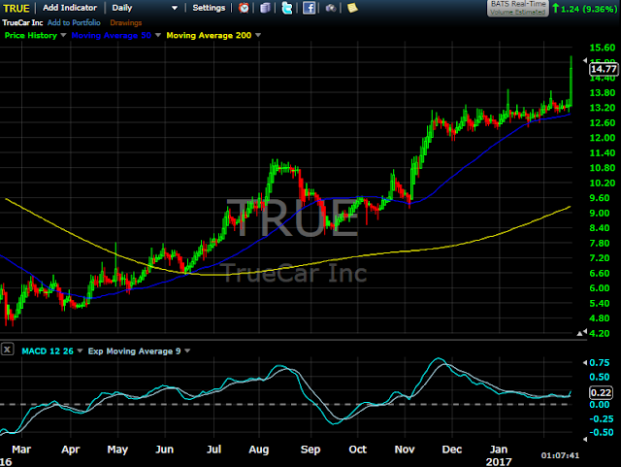This screenshot has width=621, height=467.
Task: Click the alarm clock alert icon
Action: coord(244,8)
